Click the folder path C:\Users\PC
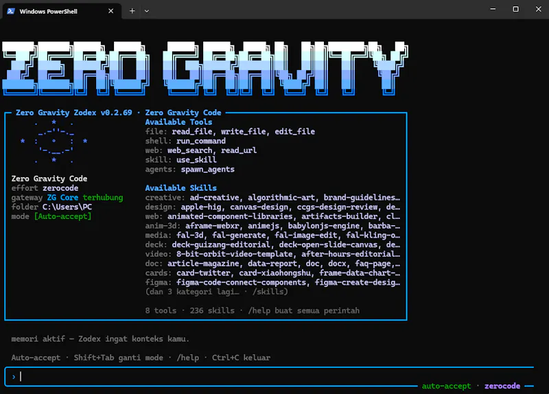Viewport: 549px width, 394px height. pos(67,207)
